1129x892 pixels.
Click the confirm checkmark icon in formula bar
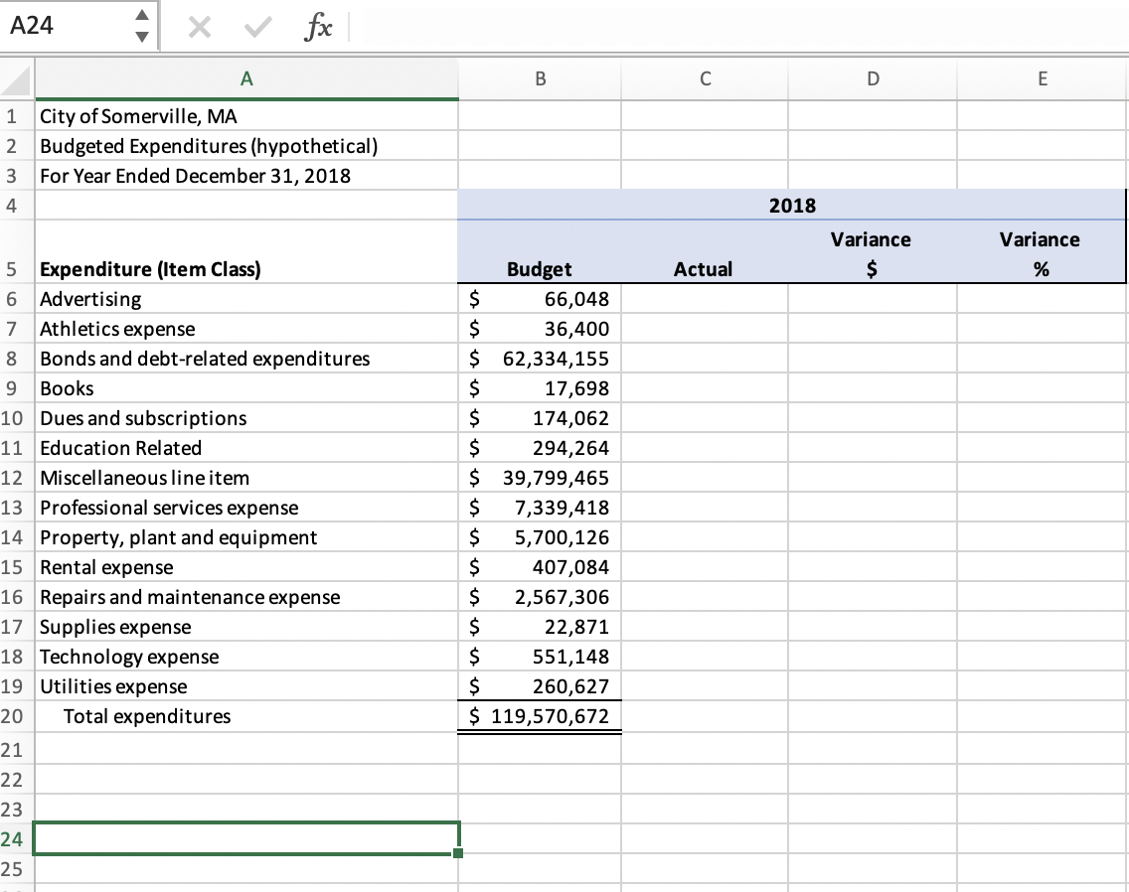click(x=257, y=28)
